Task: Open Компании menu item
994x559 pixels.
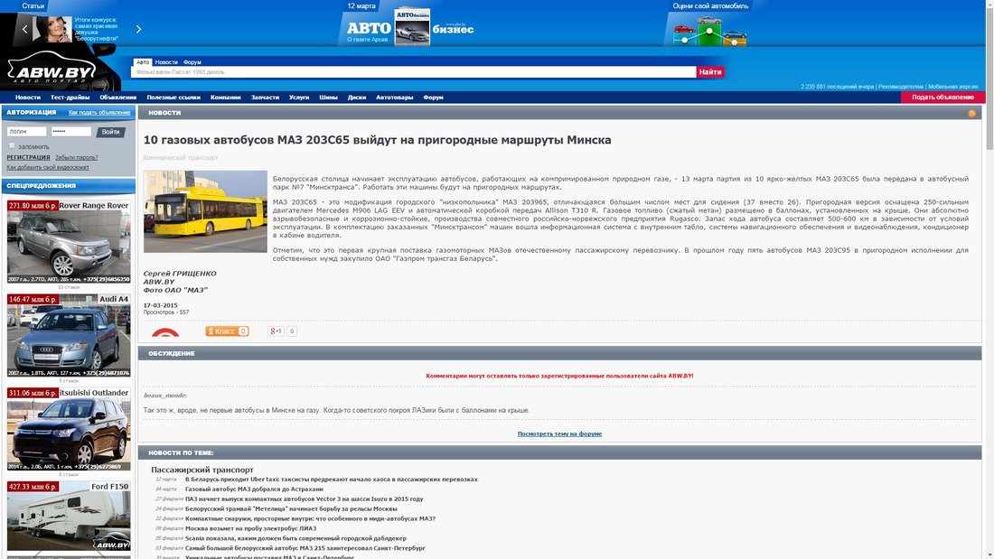Action: [x=226, y=97]
